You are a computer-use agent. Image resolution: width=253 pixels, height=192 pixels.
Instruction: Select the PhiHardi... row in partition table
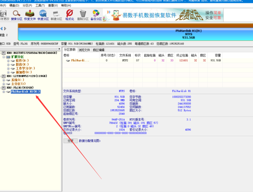click(142, 60)
